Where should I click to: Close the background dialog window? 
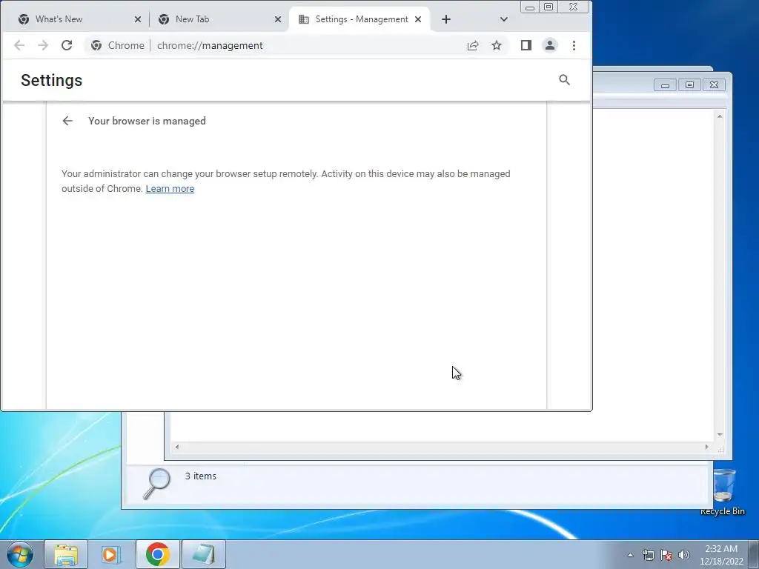click(714, 85)
